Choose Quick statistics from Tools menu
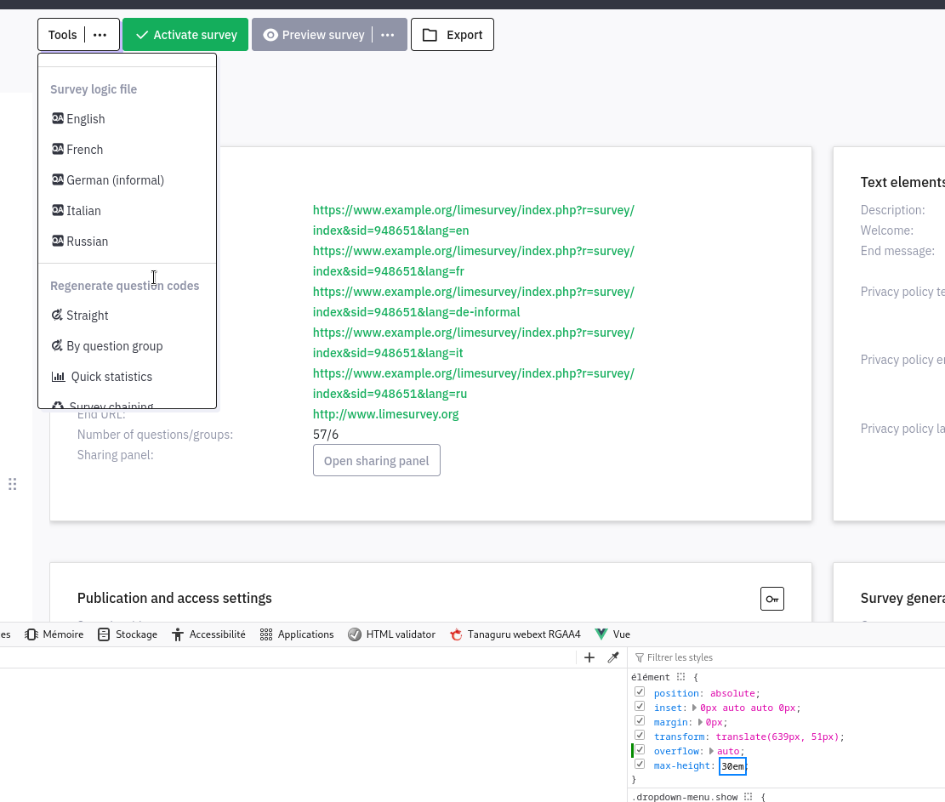 (111, 377)
